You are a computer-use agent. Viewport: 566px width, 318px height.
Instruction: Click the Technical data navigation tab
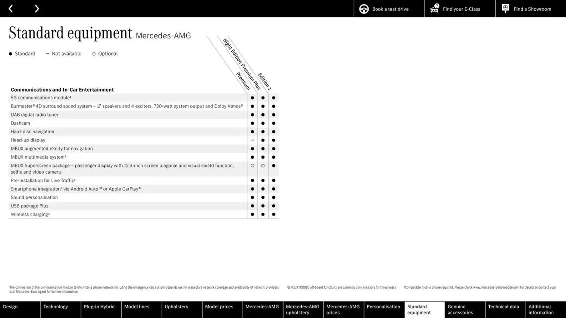tap(504, 306)
